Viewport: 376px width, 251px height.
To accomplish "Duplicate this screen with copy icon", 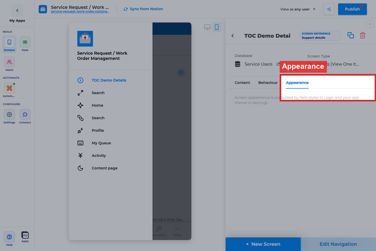I will click(351, 36).
